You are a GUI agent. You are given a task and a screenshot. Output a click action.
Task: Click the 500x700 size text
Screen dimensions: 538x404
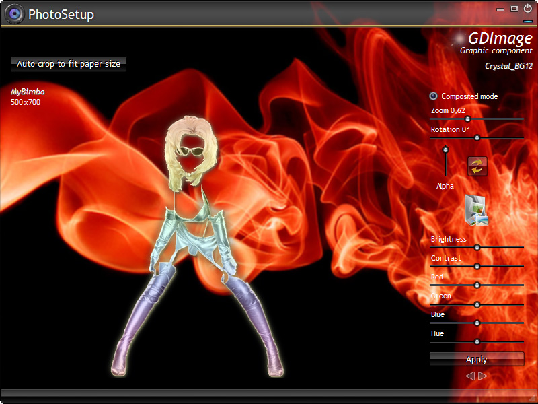click(26, 102)
